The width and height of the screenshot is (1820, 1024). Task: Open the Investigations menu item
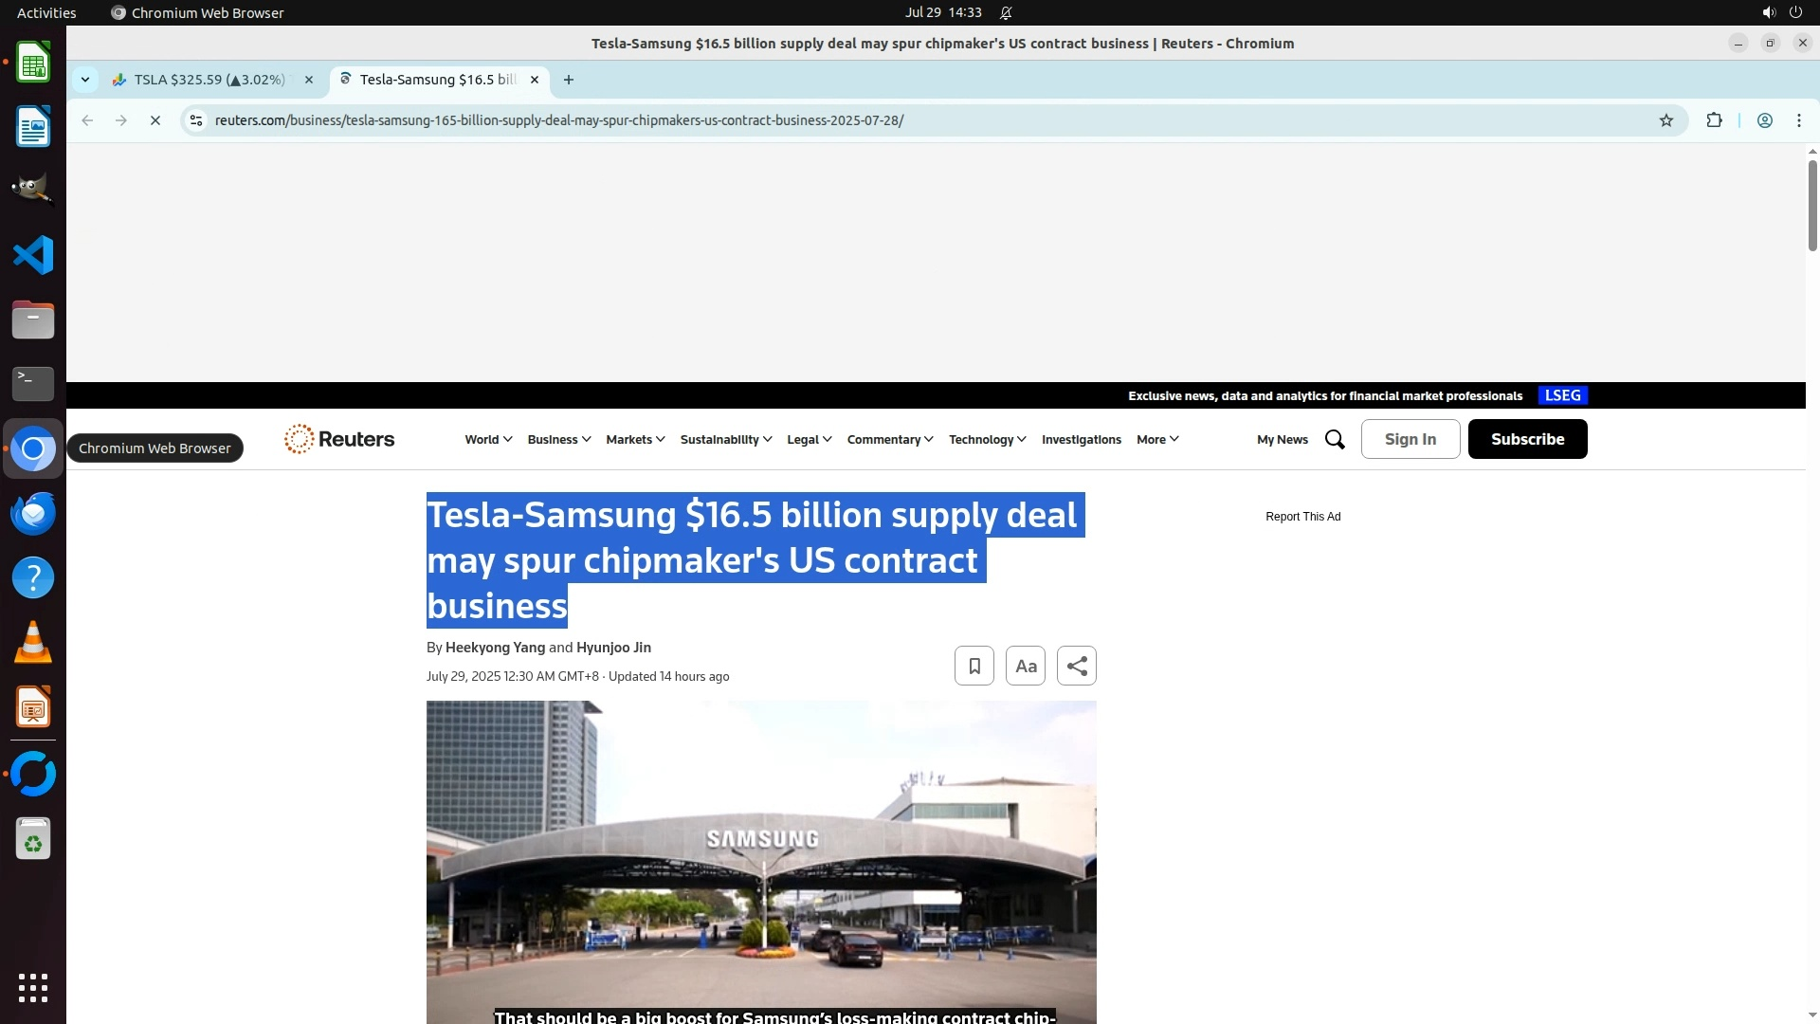[x=1081, y=439]
